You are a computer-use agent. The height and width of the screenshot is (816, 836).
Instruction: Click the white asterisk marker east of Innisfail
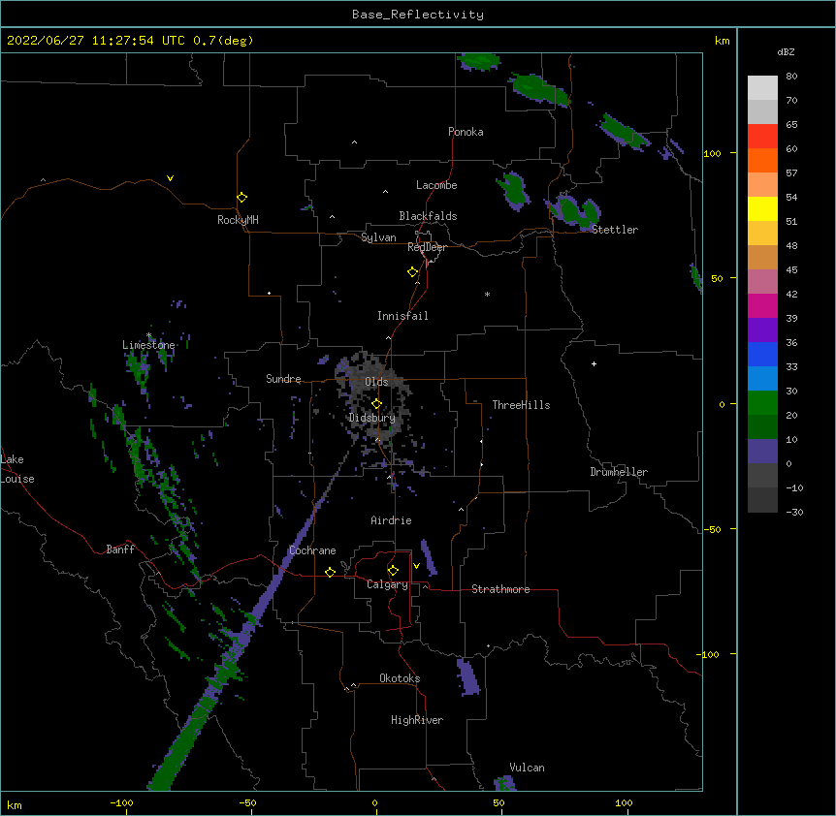coord(487,294)
